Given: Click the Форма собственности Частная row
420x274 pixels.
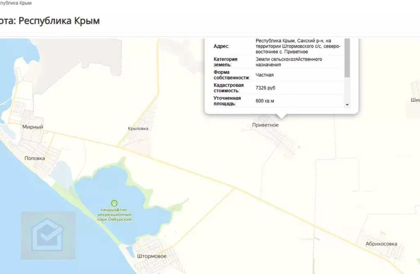Looking at the screenshot, I should coord(278,75).
